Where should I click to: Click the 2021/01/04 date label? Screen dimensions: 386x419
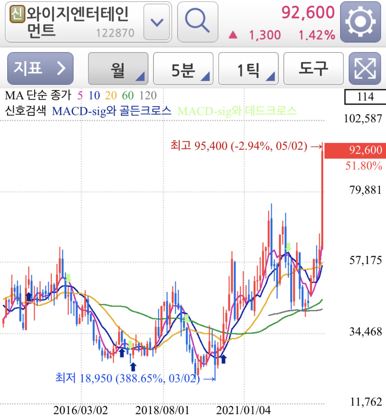click(x=243, y=410)
